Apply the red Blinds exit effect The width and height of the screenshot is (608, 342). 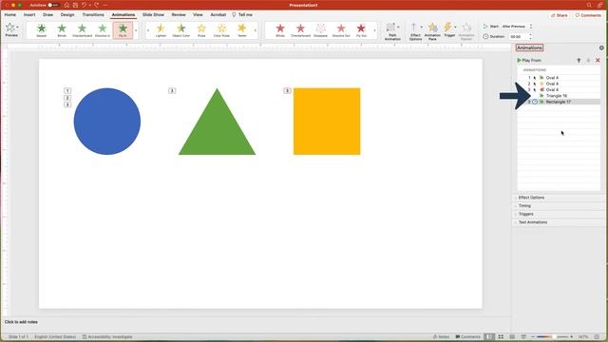pos(280,29)
